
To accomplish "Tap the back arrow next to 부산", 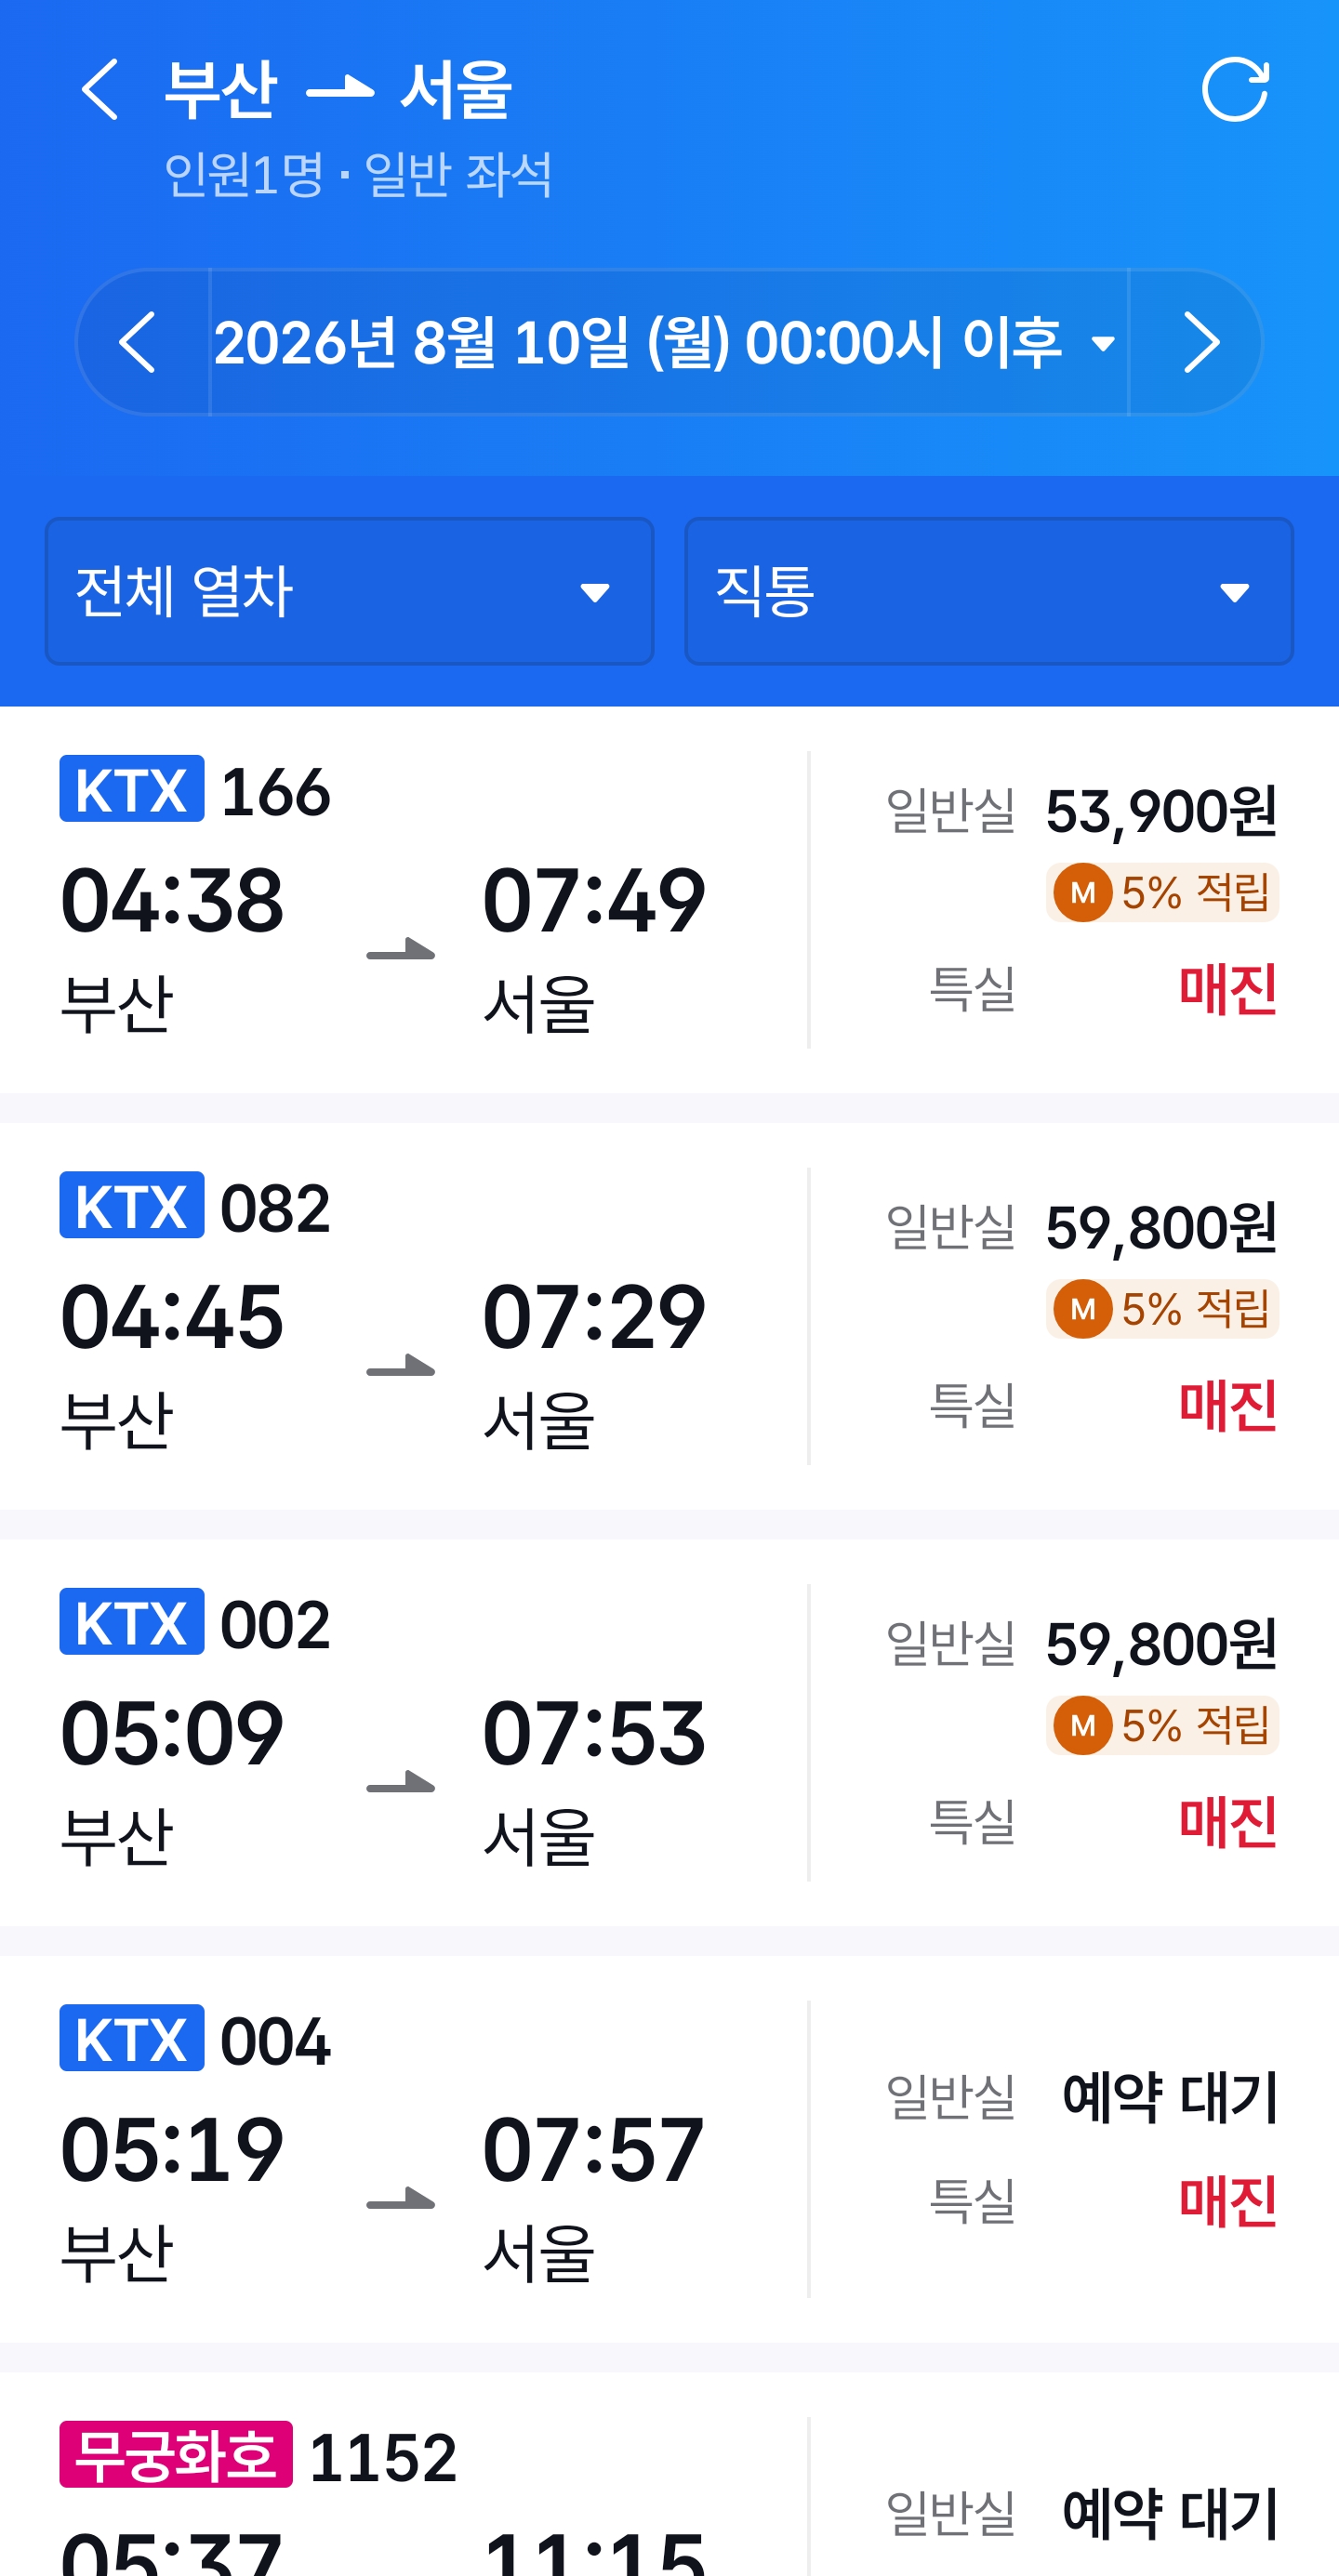I will [100, 89].
